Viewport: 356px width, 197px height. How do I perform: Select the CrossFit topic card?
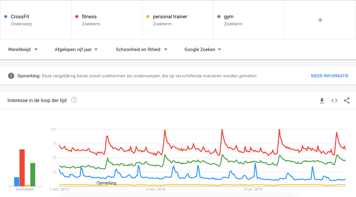36,20
